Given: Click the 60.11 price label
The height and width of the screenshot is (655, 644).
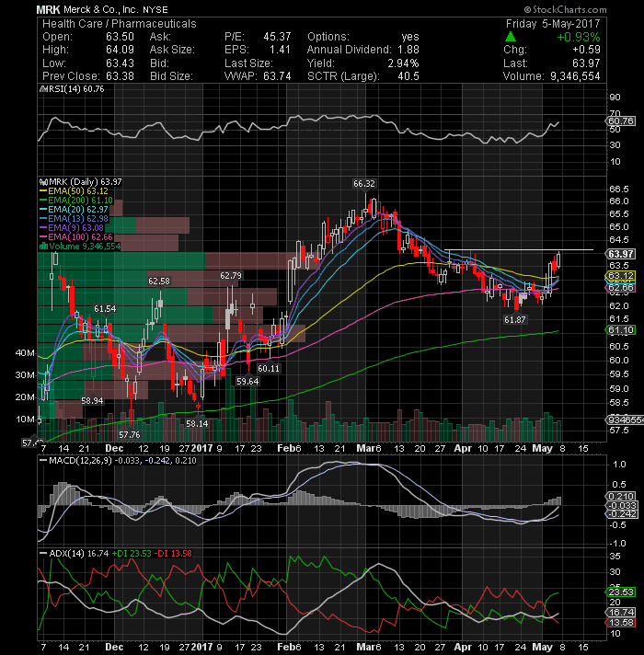Looking at the screenshot, I should [269, 369].
